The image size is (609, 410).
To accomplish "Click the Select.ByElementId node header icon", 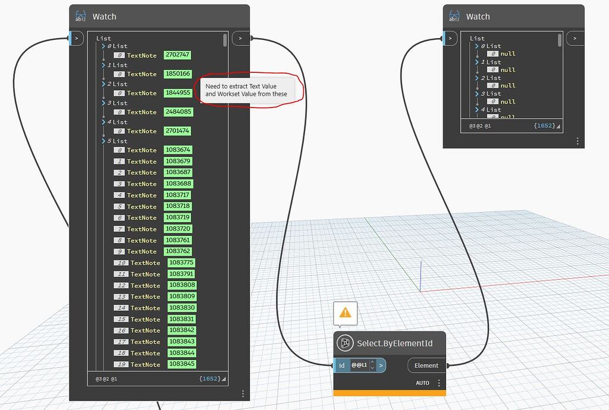I will 345,343.
